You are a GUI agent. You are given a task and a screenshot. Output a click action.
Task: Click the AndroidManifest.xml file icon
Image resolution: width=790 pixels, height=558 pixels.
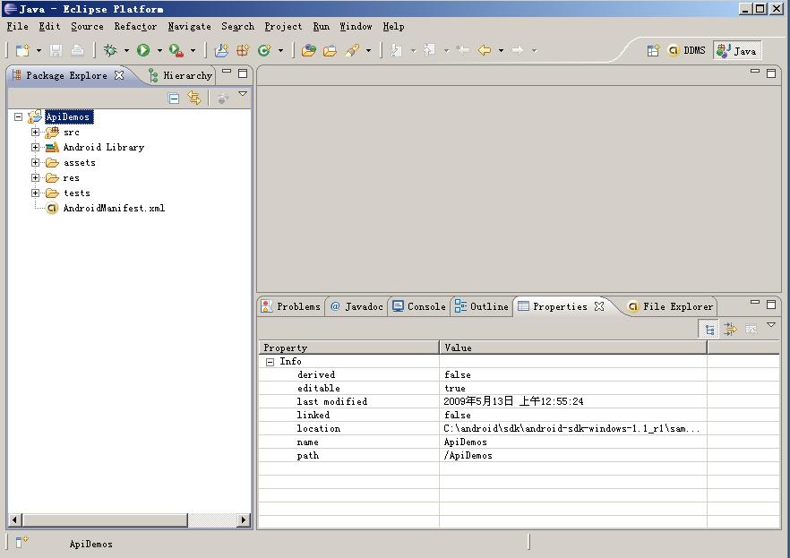click(x=52, y=208)
